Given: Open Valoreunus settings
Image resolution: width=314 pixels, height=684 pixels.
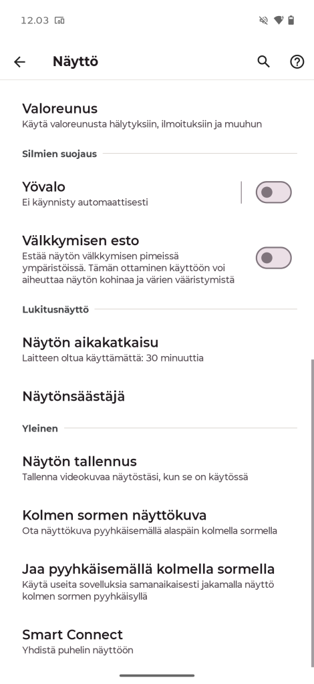Looking at the screenshot, I should 157,115.
